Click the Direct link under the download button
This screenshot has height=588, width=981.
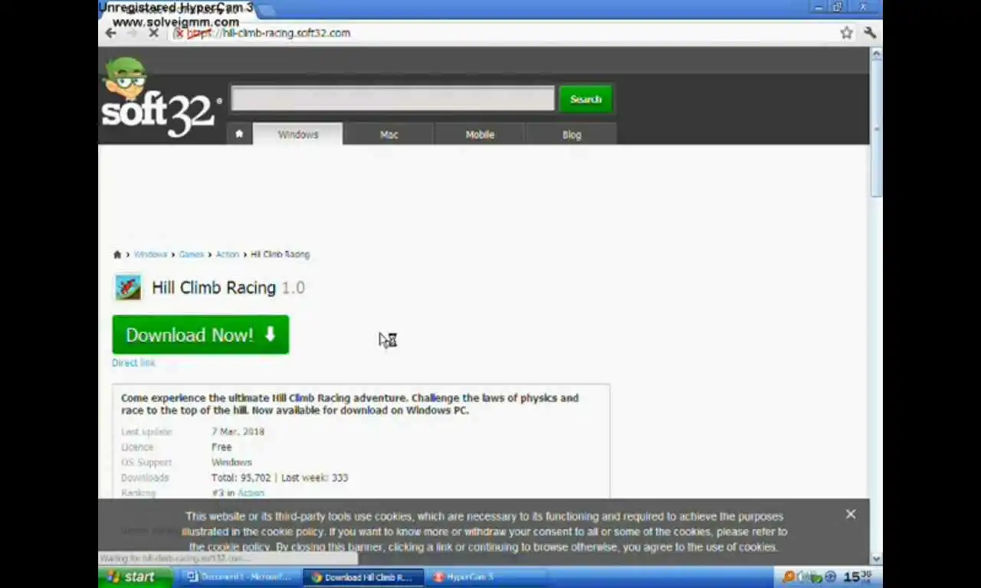coord(133,363)
